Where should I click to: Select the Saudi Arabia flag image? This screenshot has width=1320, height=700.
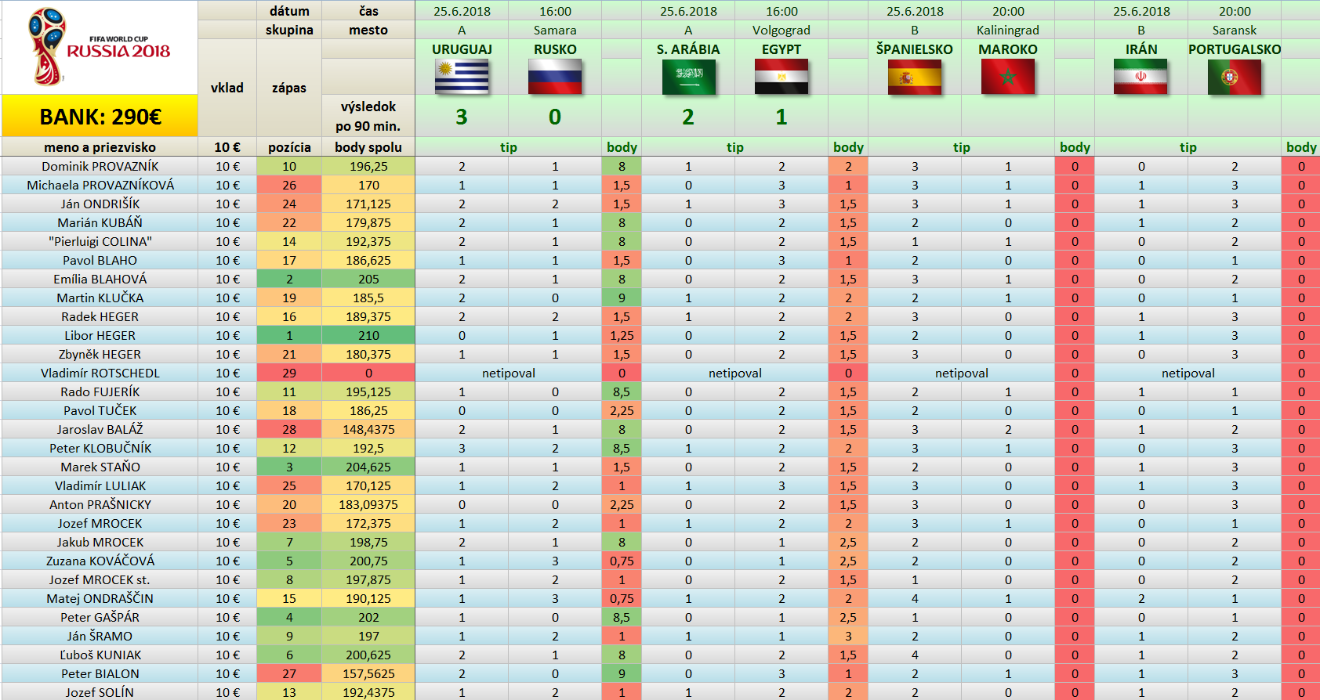688,78
